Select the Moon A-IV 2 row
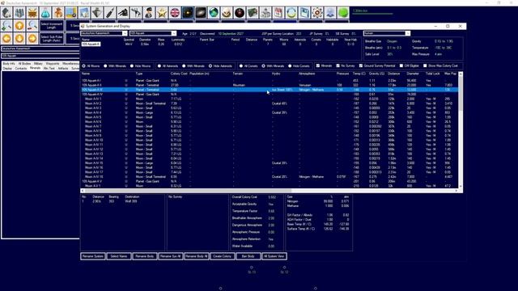Viewport: 518px width, 291px height. pos(270,103)
